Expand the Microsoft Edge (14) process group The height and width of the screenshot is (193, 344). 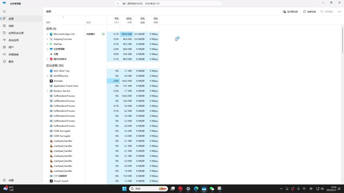(x=47, y=34)
